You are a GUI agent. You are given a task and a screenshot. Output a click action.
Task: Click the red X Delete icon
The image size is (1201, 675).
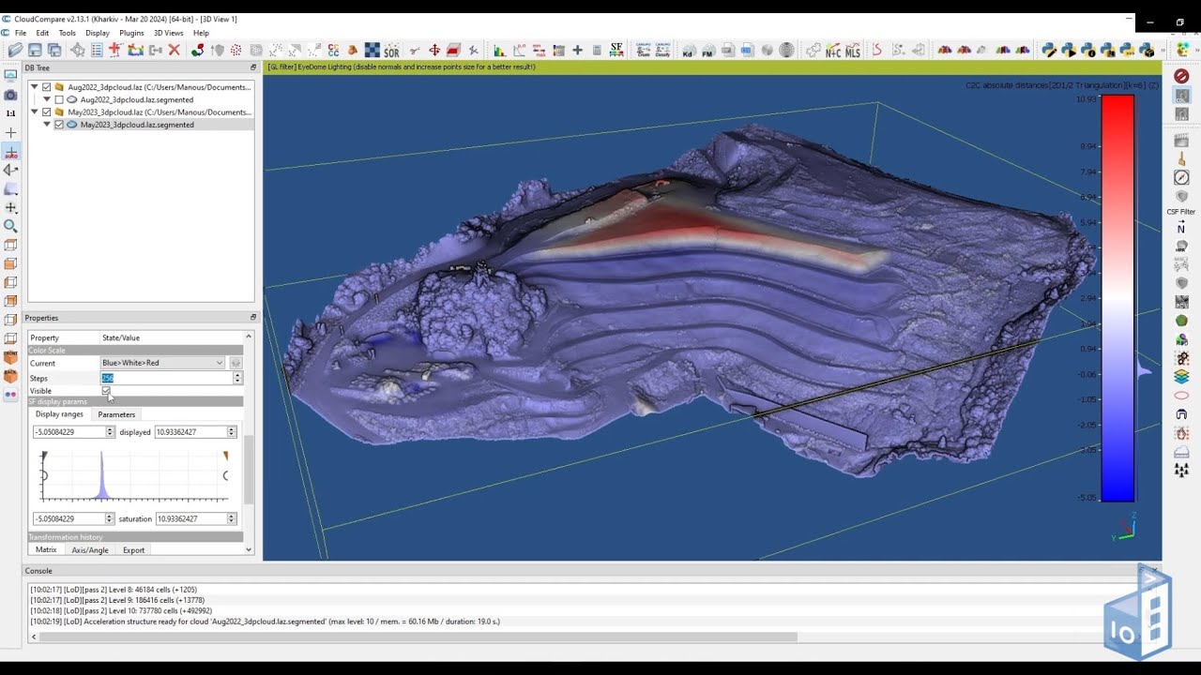(174, 50)
